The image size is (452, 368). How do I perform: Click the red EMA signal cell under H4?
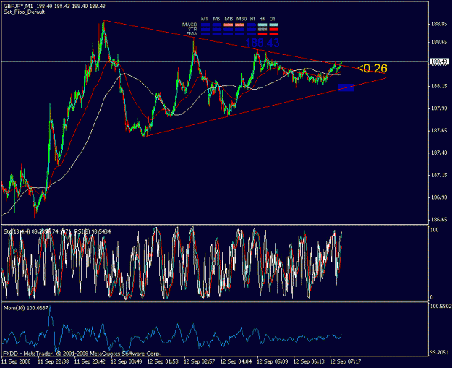263,34
